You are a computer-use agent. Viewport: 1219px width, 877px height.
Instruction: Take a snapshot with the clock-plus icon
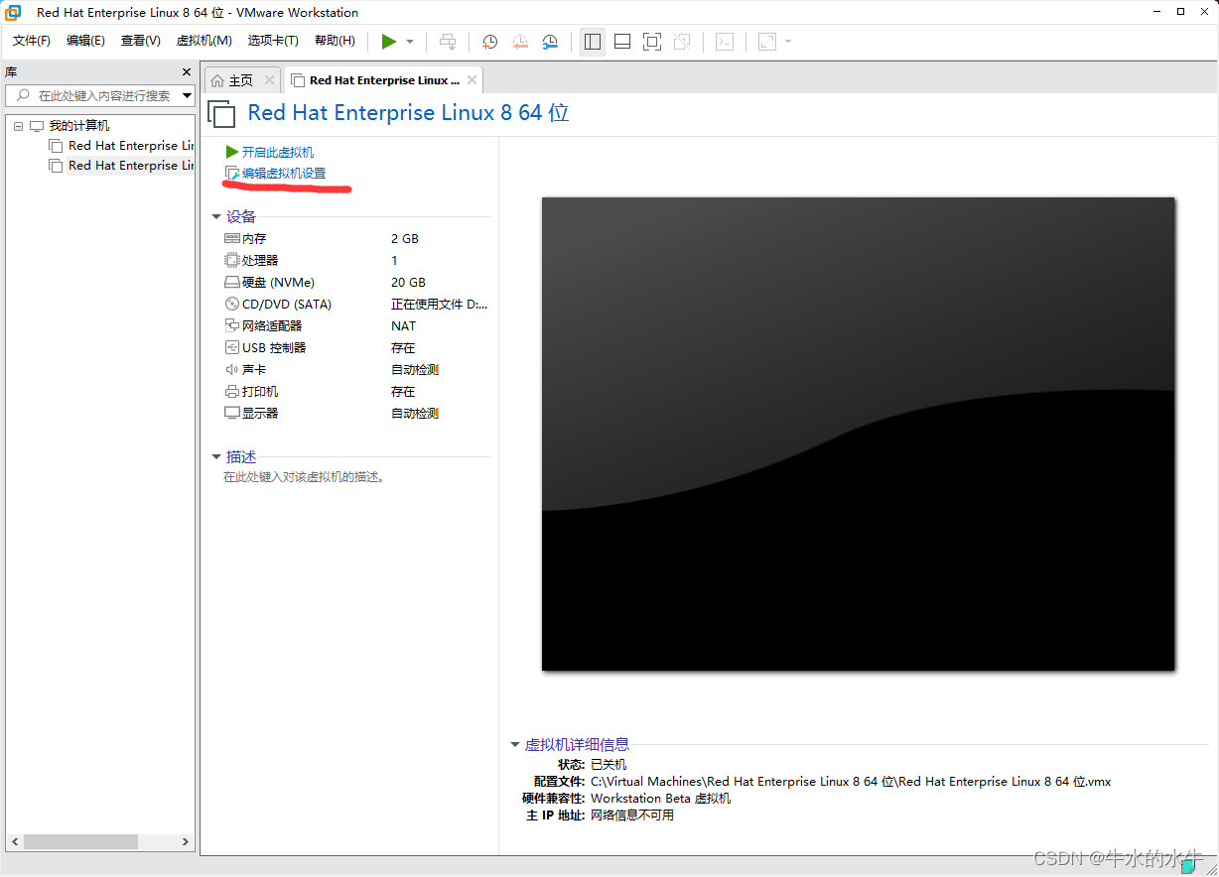489,42
